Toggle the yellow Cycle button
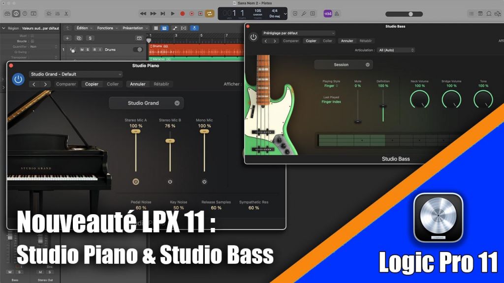 click(210, 13)
